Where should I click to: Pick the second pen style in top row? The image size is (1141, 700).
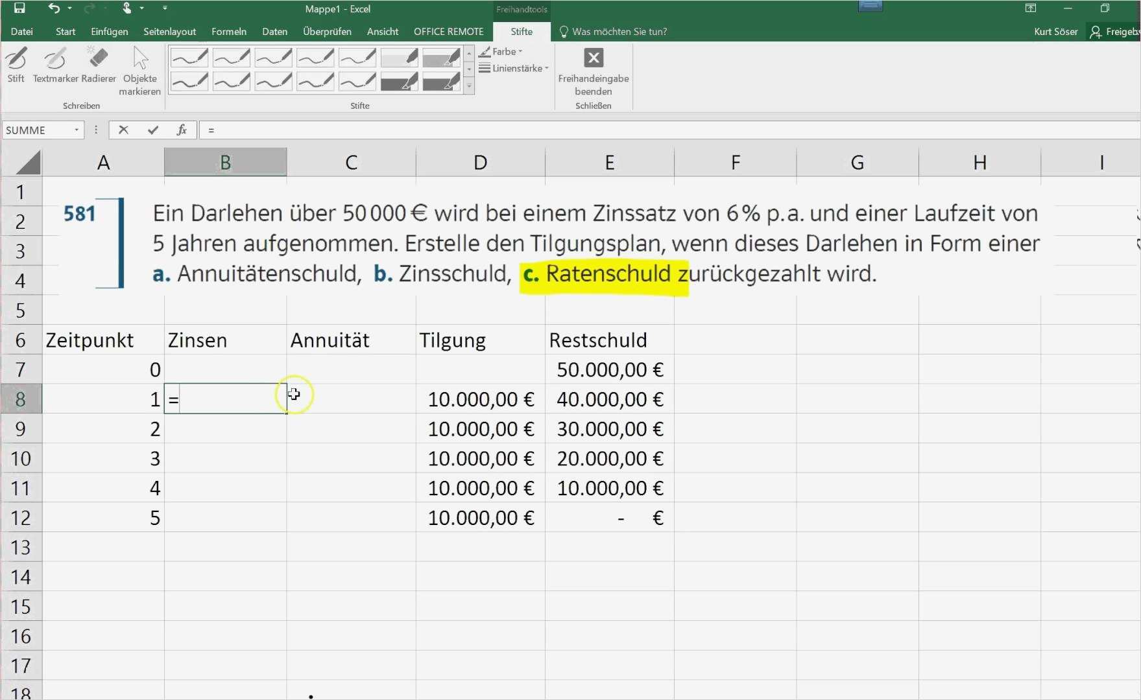232,58
